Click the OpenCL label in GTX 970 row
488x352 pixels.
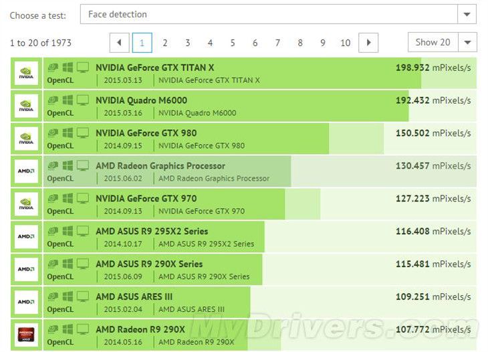[60, 211]
